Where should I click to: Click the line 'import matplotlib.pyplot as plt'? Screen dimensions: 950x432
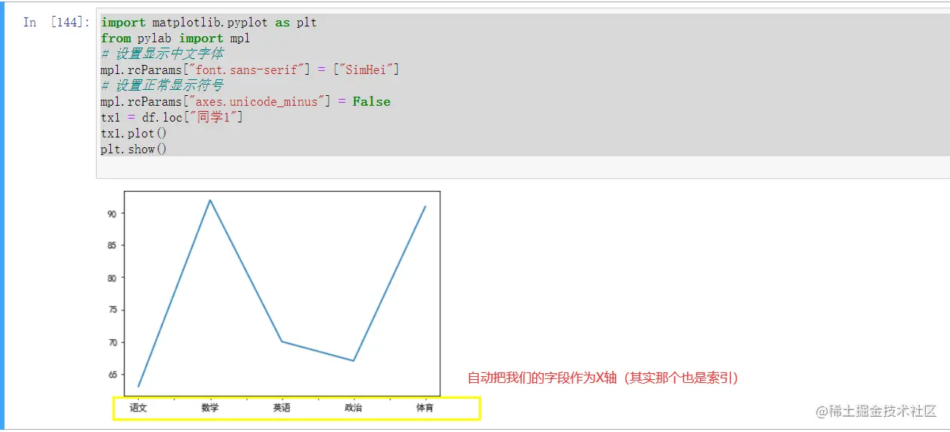coord(208,23)
